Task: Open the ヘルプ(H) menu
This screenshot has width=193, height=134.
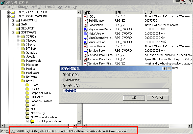Action: pos(71,7)
